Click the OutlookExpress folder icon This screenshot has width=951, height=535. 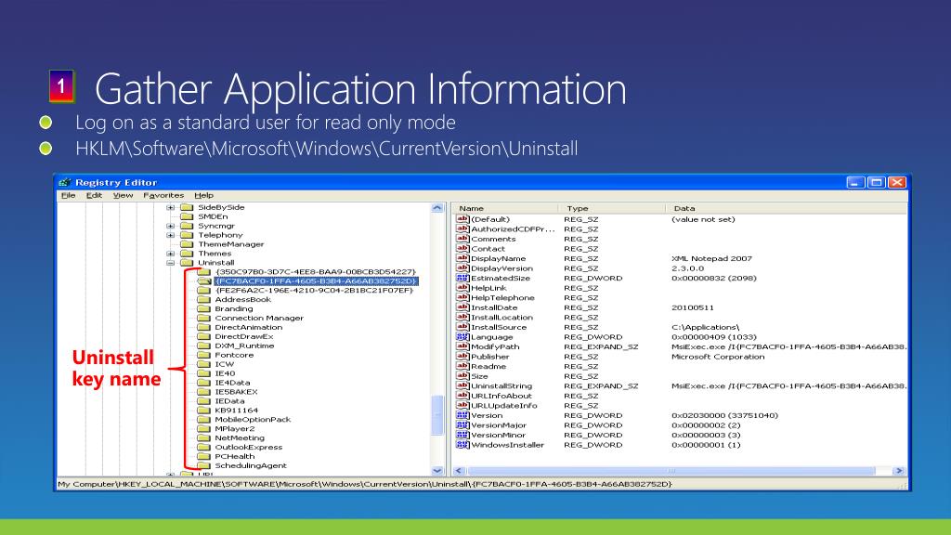(203, 447)
